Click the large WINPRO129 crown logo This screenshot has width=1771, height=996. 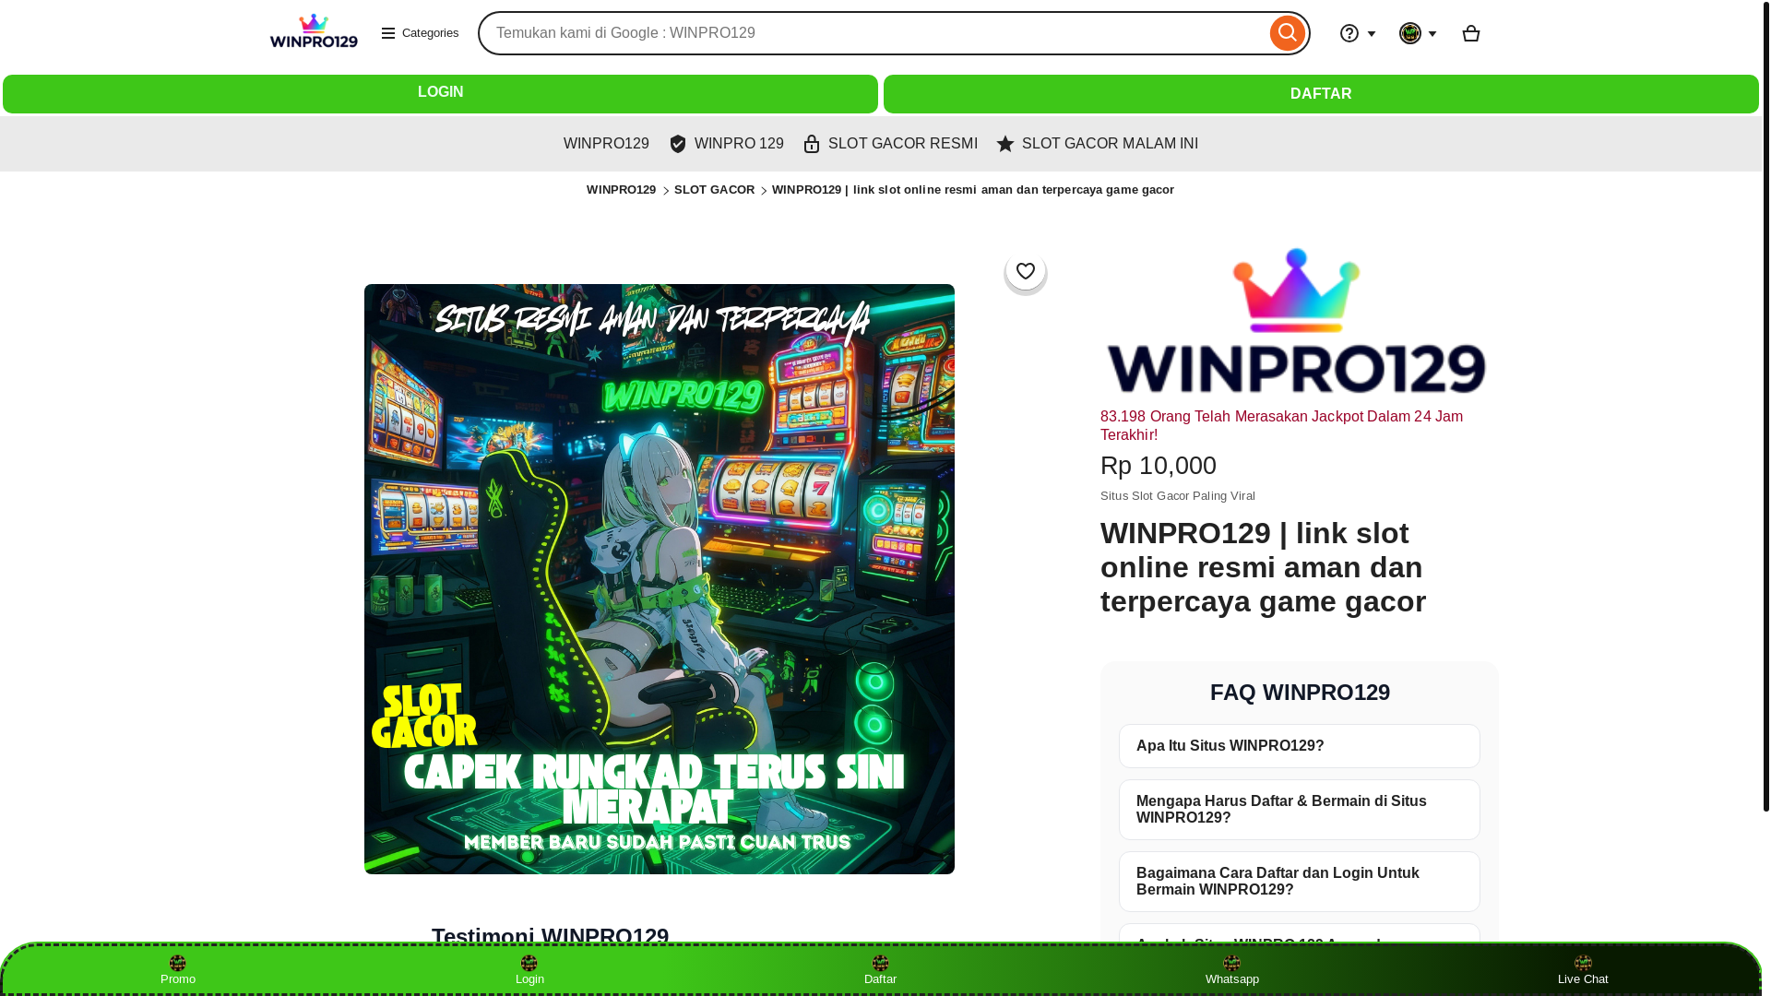[1296, 321]
